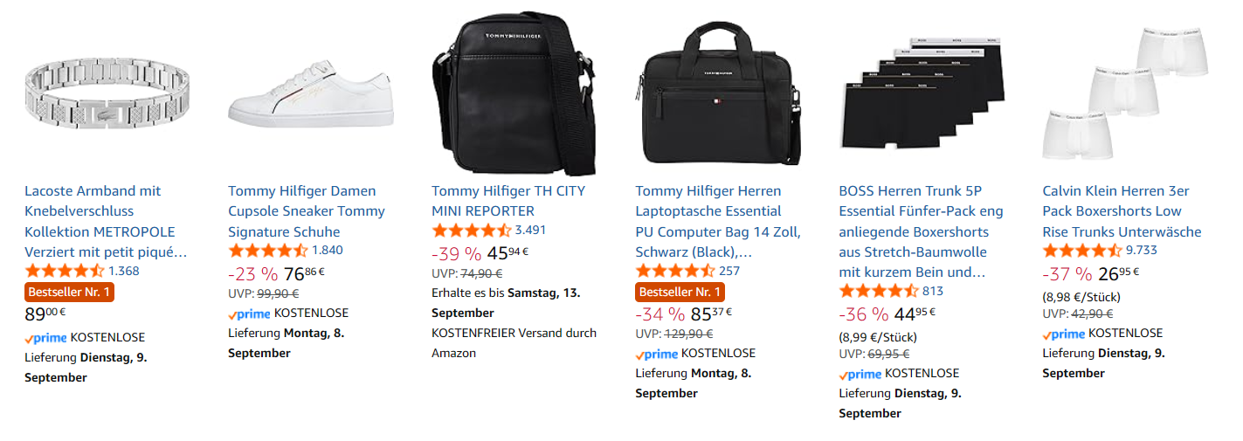Click the BOSS Trunk 5P star rating
The height and width of the screenshot is (441, 1243).
tap(879, 291)
